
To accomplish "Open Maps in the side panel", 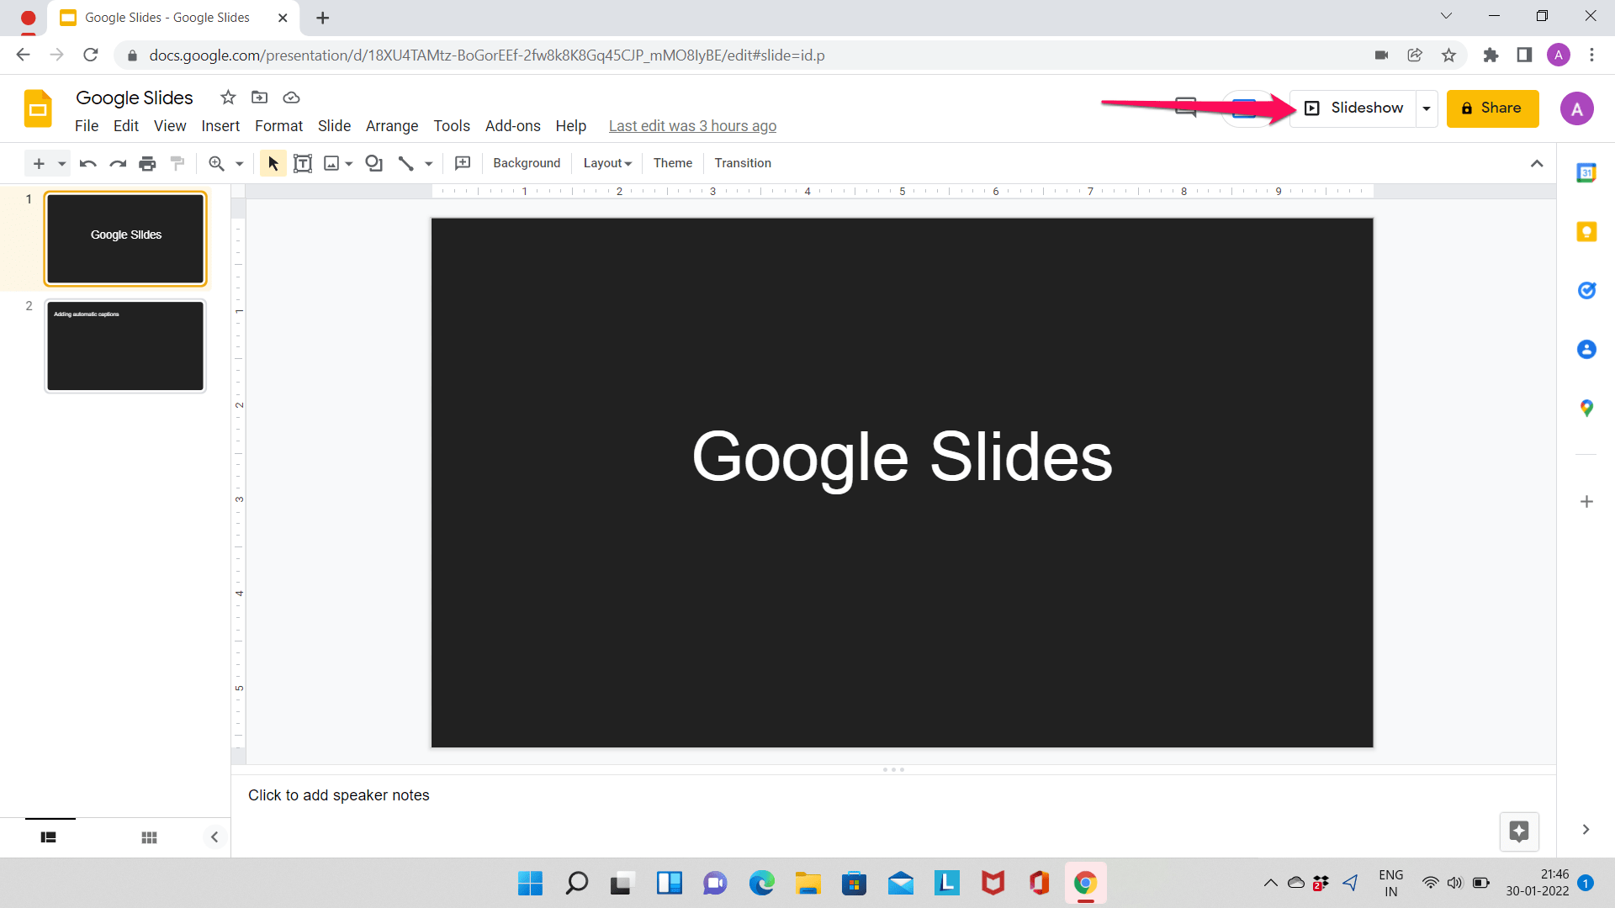I will (1586, 409).
